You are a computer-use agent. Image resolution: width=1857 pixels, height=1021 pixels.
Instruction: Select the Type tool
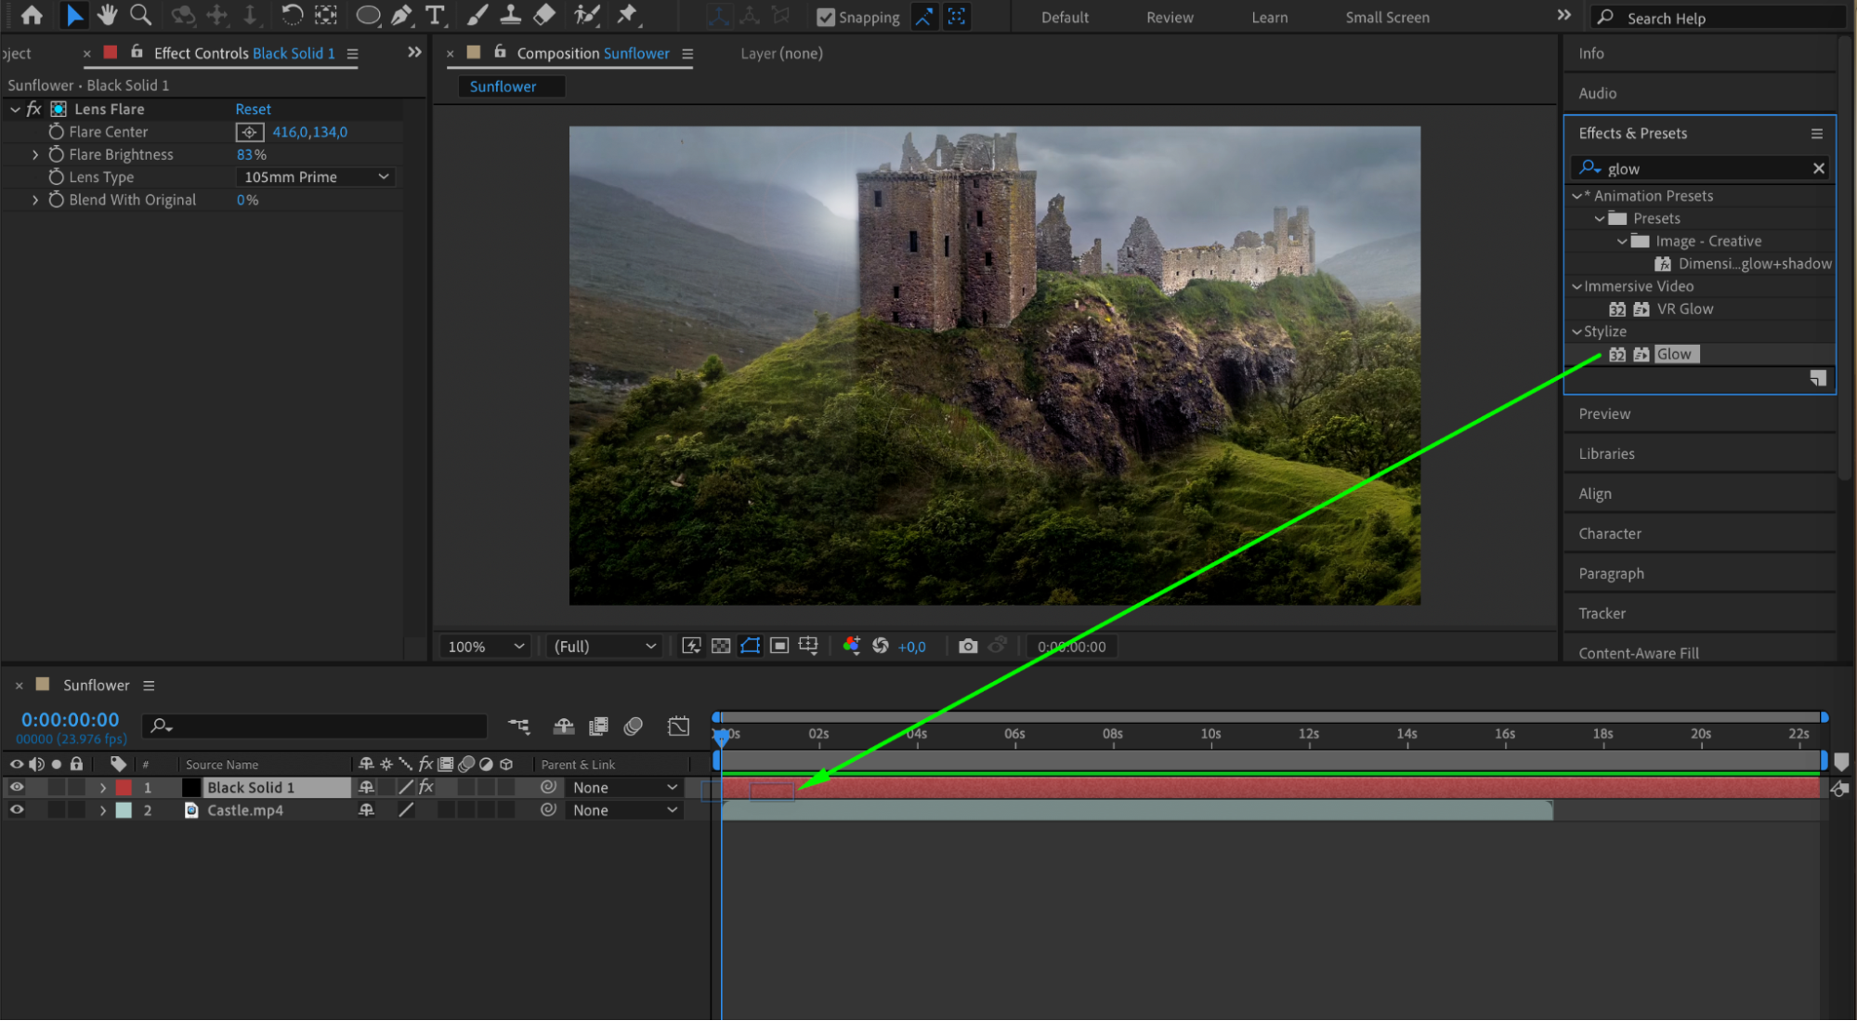coord(434,15)
